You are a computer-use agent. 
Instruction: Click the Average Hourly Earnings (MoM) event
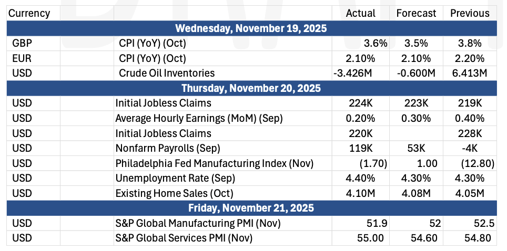click(x=199, y=118)
